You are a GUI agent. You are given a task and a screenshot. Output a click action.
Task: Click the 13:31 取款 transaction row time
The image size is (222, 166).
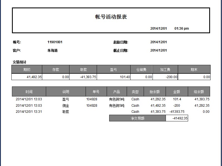(x=29, y=112)
